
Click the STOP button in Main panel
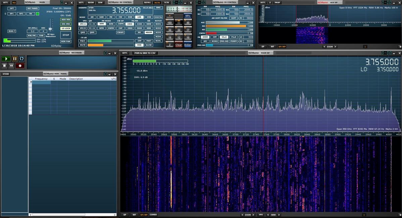tap(66, 35)
